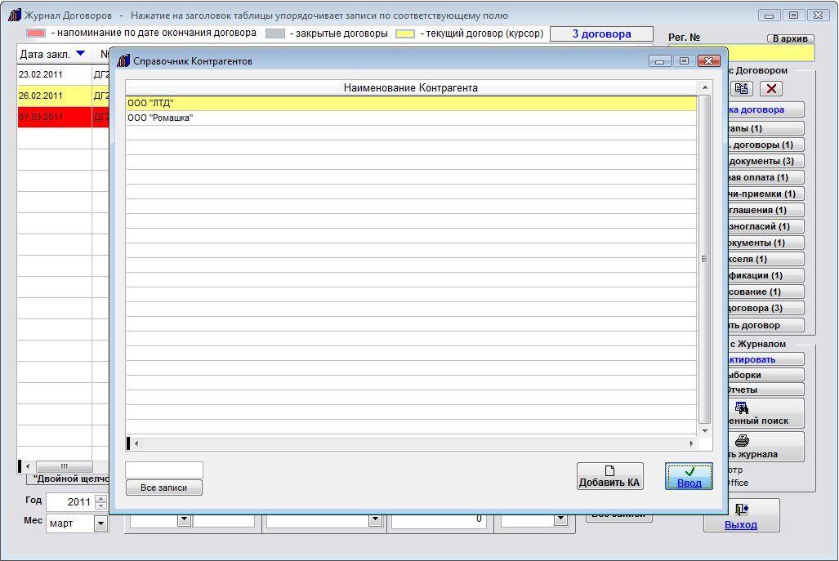The height and width of the screenshot is (561, 839).
Task: Select the 23.02.2011 contract row in the journal
Action: click(x=63, y=74)
